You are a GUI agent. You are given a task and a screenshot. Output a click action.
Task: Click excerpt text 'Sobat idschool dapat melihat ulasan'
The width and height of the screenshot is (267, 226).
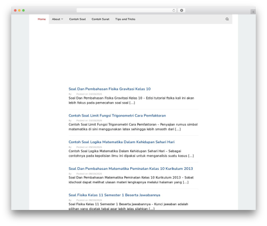[x=131, y=180]
